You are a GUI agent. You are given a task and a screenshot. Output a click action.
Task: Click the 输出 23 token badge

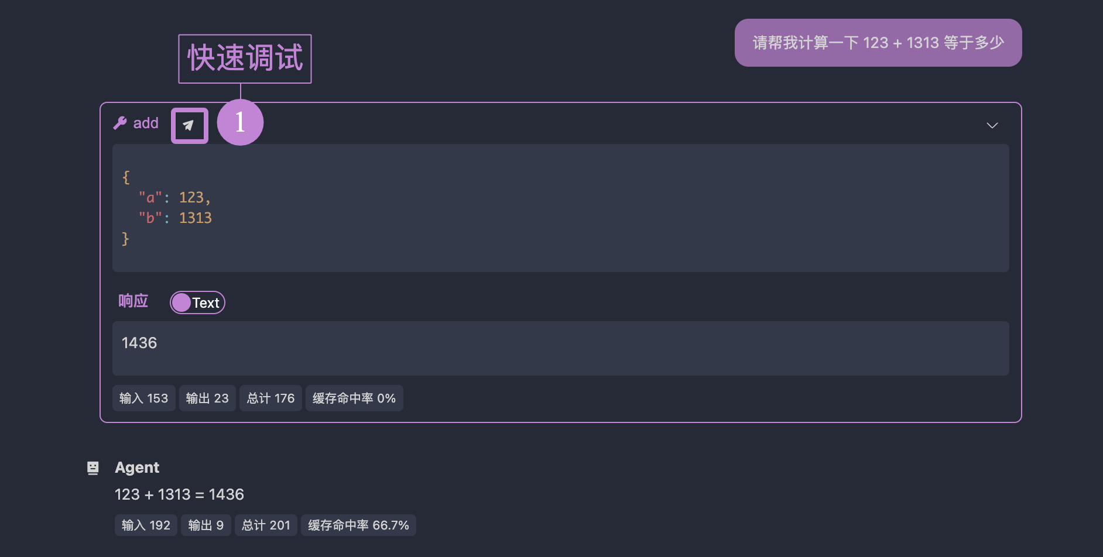(x=207, y=398)
